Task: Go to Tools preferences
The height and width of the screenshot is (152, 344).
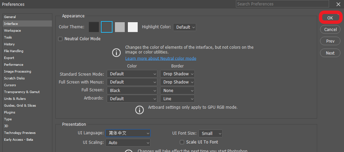Action: (28, 37)
